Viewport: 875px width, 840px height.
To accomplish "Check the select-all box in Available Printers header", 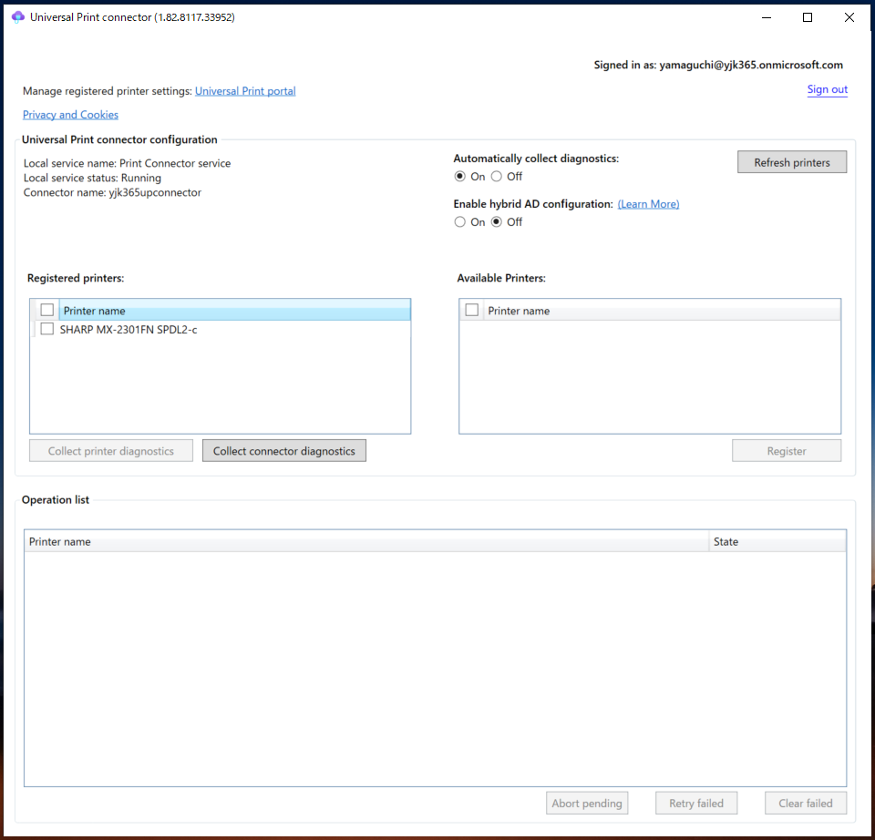I will tap(471, 310).
